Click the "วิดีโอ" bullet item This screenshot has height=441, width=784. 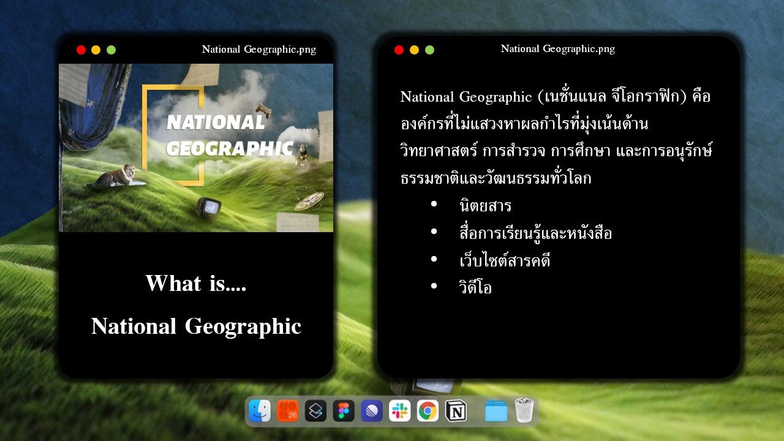pos(475,287)
